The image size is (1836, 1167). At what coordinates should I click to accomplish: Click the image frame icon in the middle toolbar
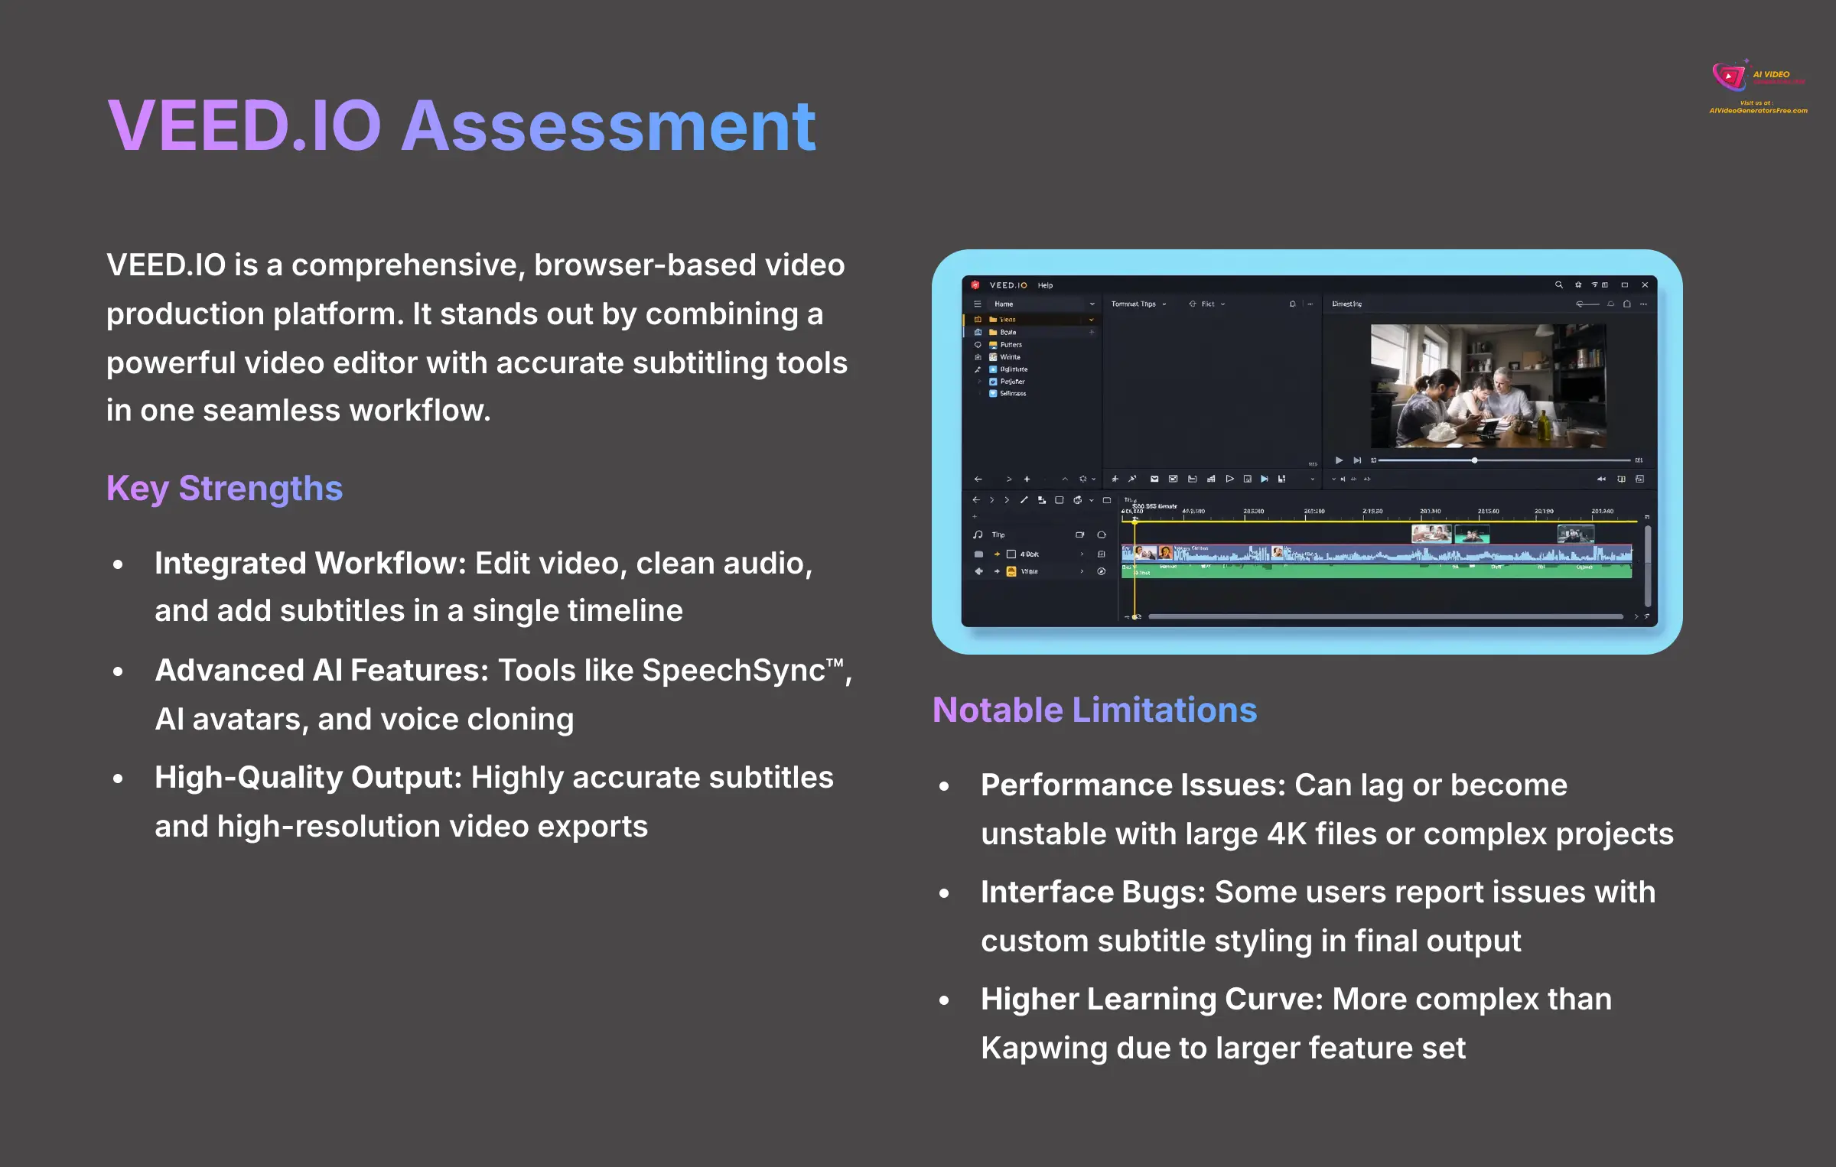1173,479
